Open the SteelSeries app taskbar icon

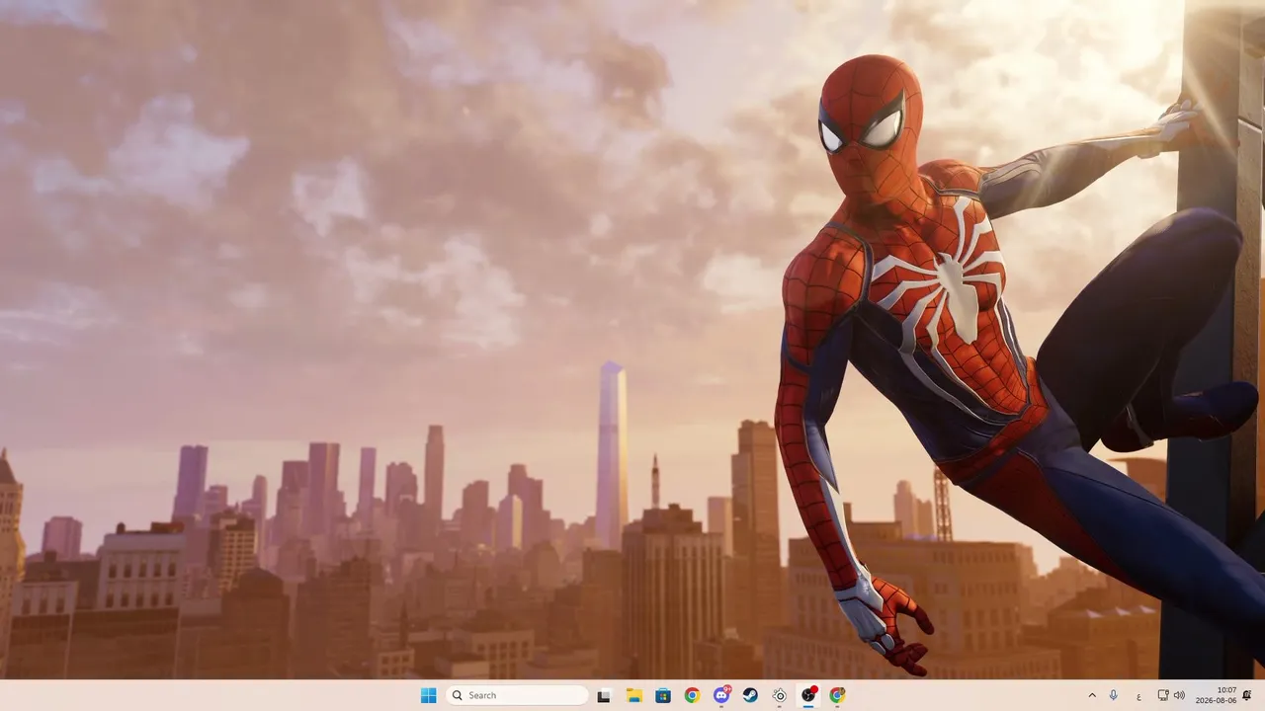point(780,695)
